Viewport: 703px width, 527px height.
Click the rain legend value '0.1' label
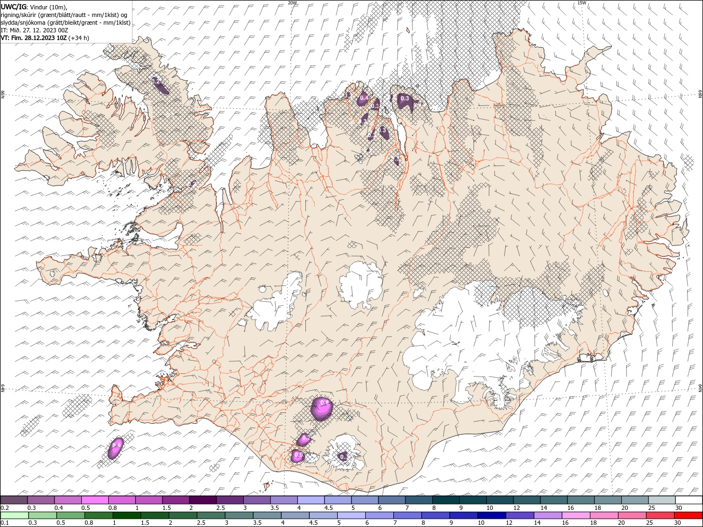pyautogui.click(x=4, y=523)
